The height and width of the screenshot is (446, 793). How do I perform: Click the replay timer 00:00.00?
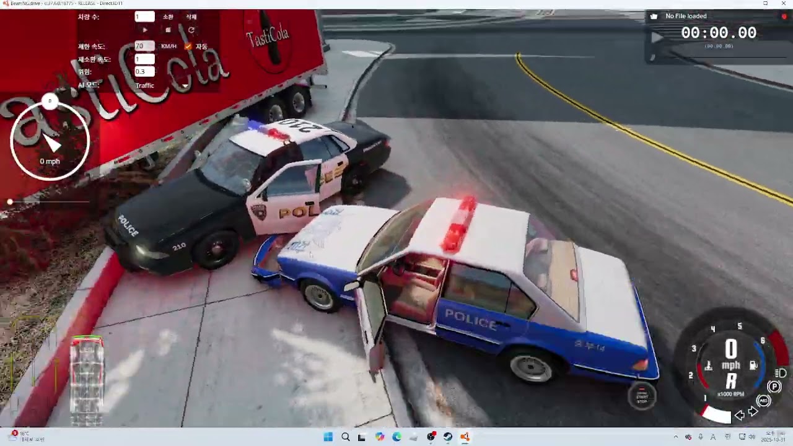point(719,33)
